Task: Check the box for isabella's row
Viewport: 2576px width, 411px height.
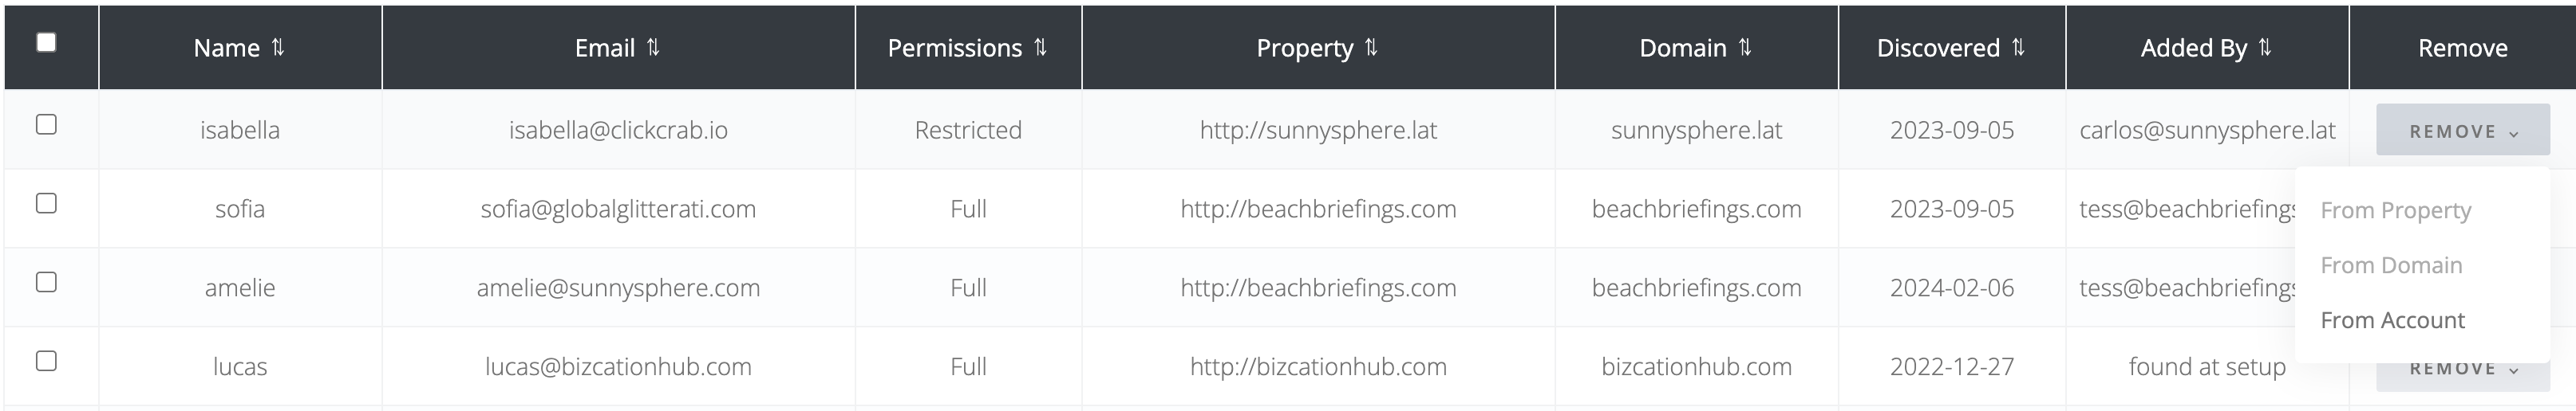Action: coord(46,125)
